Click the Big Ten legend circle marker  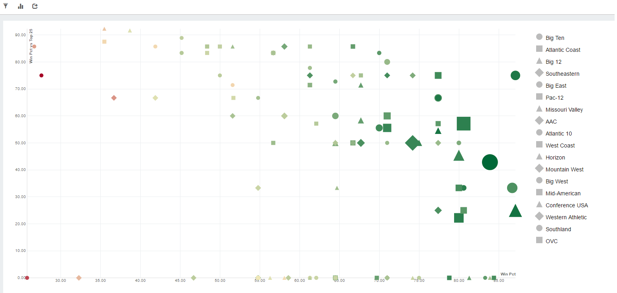pos(539,37)
